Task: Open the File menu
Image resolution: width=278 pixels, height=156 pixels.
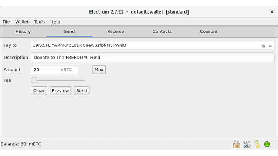Action: 6,22
